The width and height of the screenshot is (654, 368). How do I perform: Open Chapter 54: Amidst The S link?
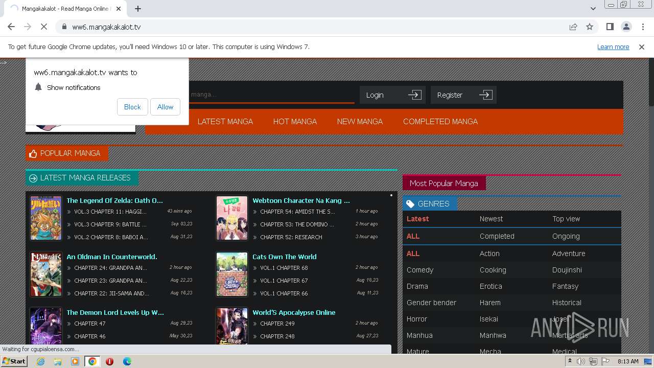tap(297, 212)
